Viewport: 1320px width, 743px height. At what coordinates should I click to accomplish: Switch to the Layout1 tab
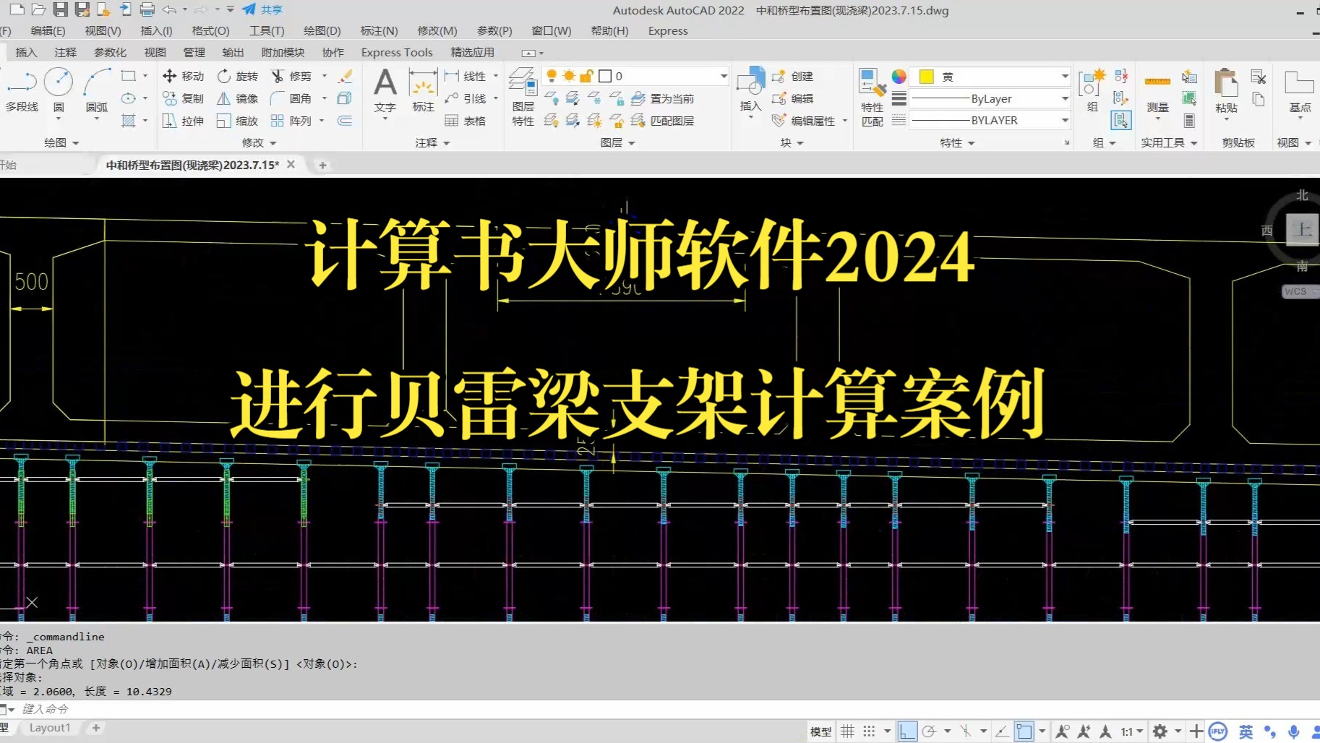coord(50,728)
